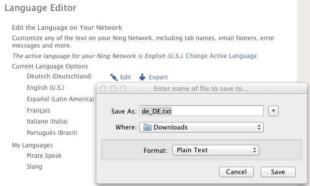Image resolution: width=310 pixels, height=186 pixels.
Task: Click the green zoom dot on save dialog
Action: click(x=123, y=88)
